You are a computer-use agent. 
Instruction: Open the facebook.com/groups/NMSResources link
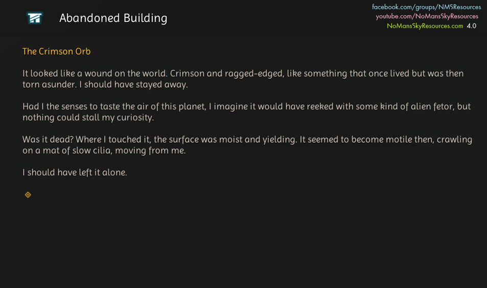click(426, 7)
